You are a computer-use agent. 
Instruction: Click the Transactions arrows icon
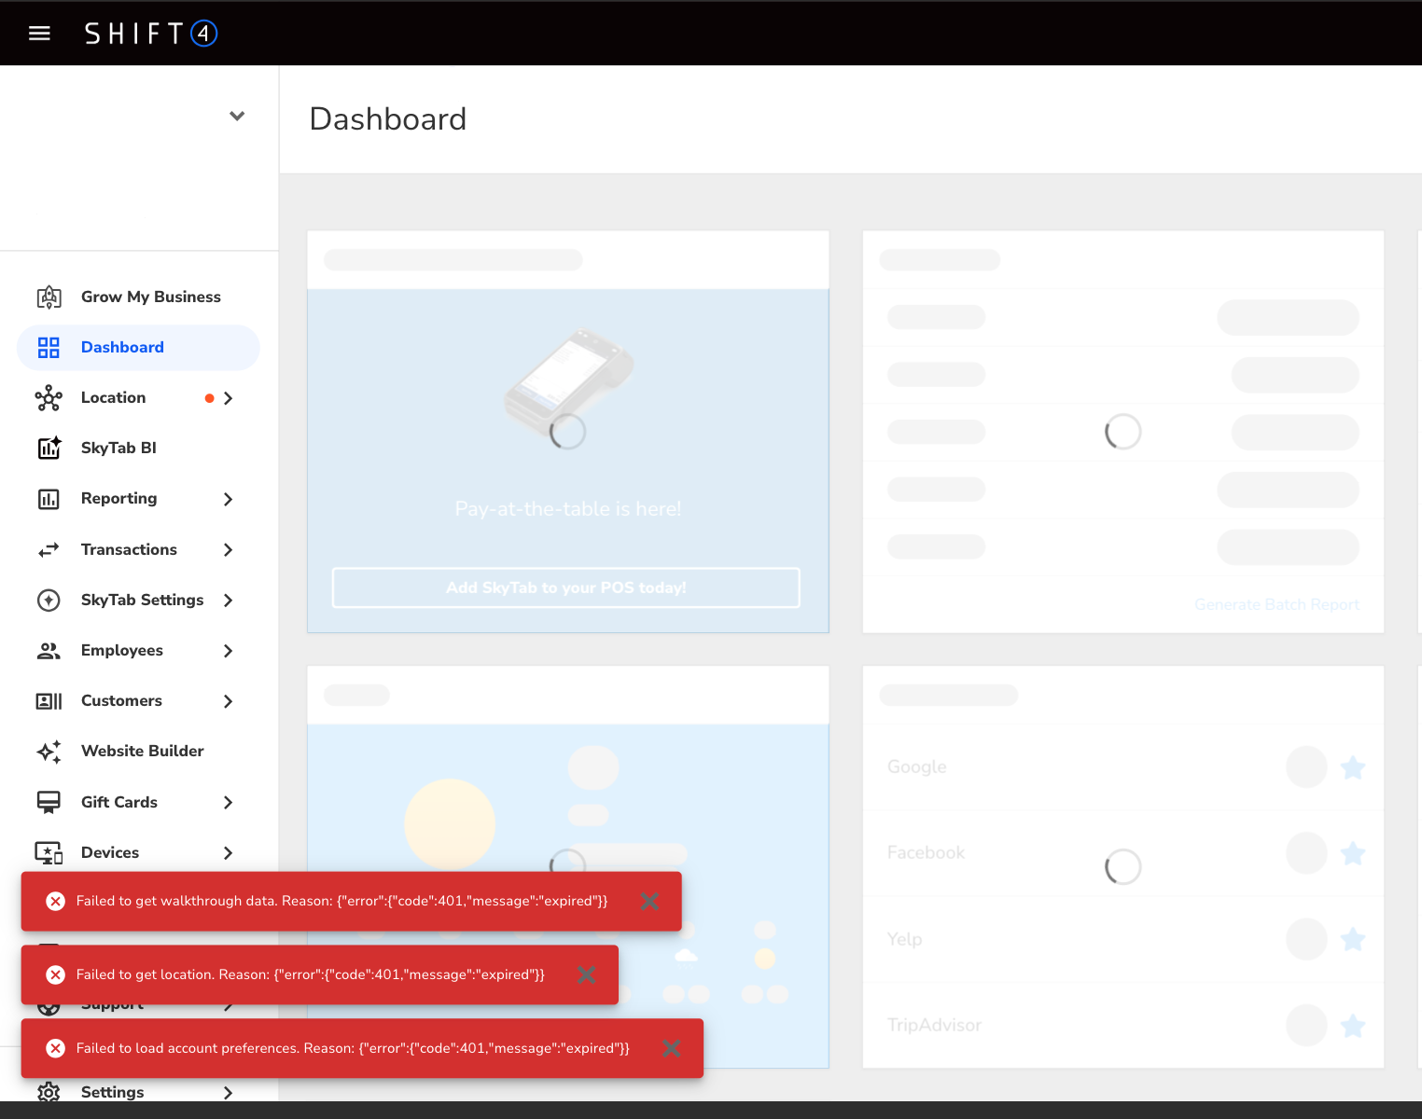49,550
